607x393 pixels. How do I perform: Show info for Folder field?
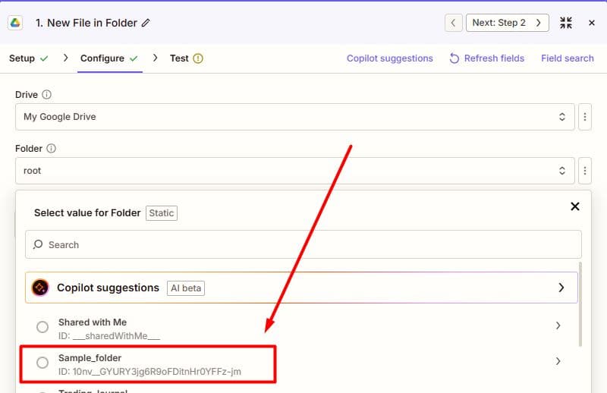[x=51, y=148]
